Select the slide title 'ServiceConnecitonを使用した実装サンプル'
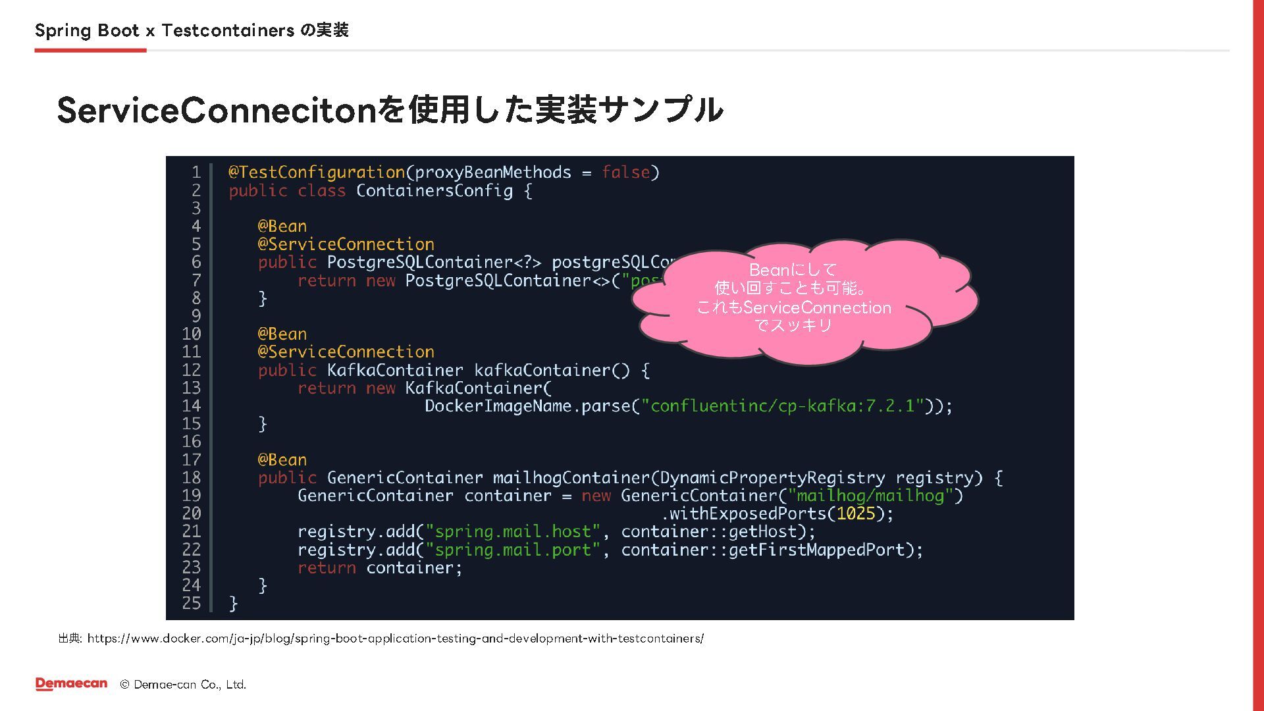Viewport: 1264px width, 711px height. (390, 109)
